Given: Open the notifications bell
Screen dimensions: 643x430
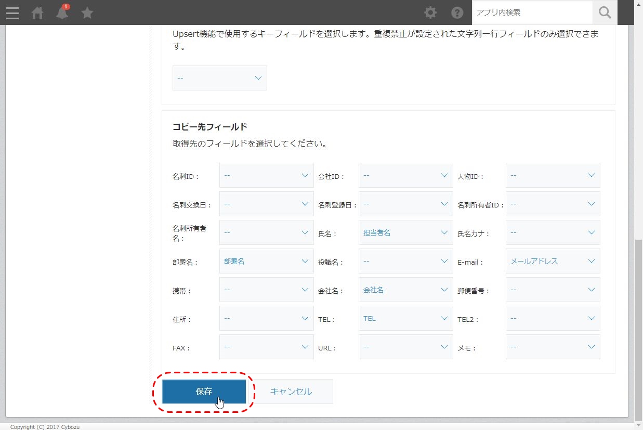Looking at the screenshot, I should (62, 13).
